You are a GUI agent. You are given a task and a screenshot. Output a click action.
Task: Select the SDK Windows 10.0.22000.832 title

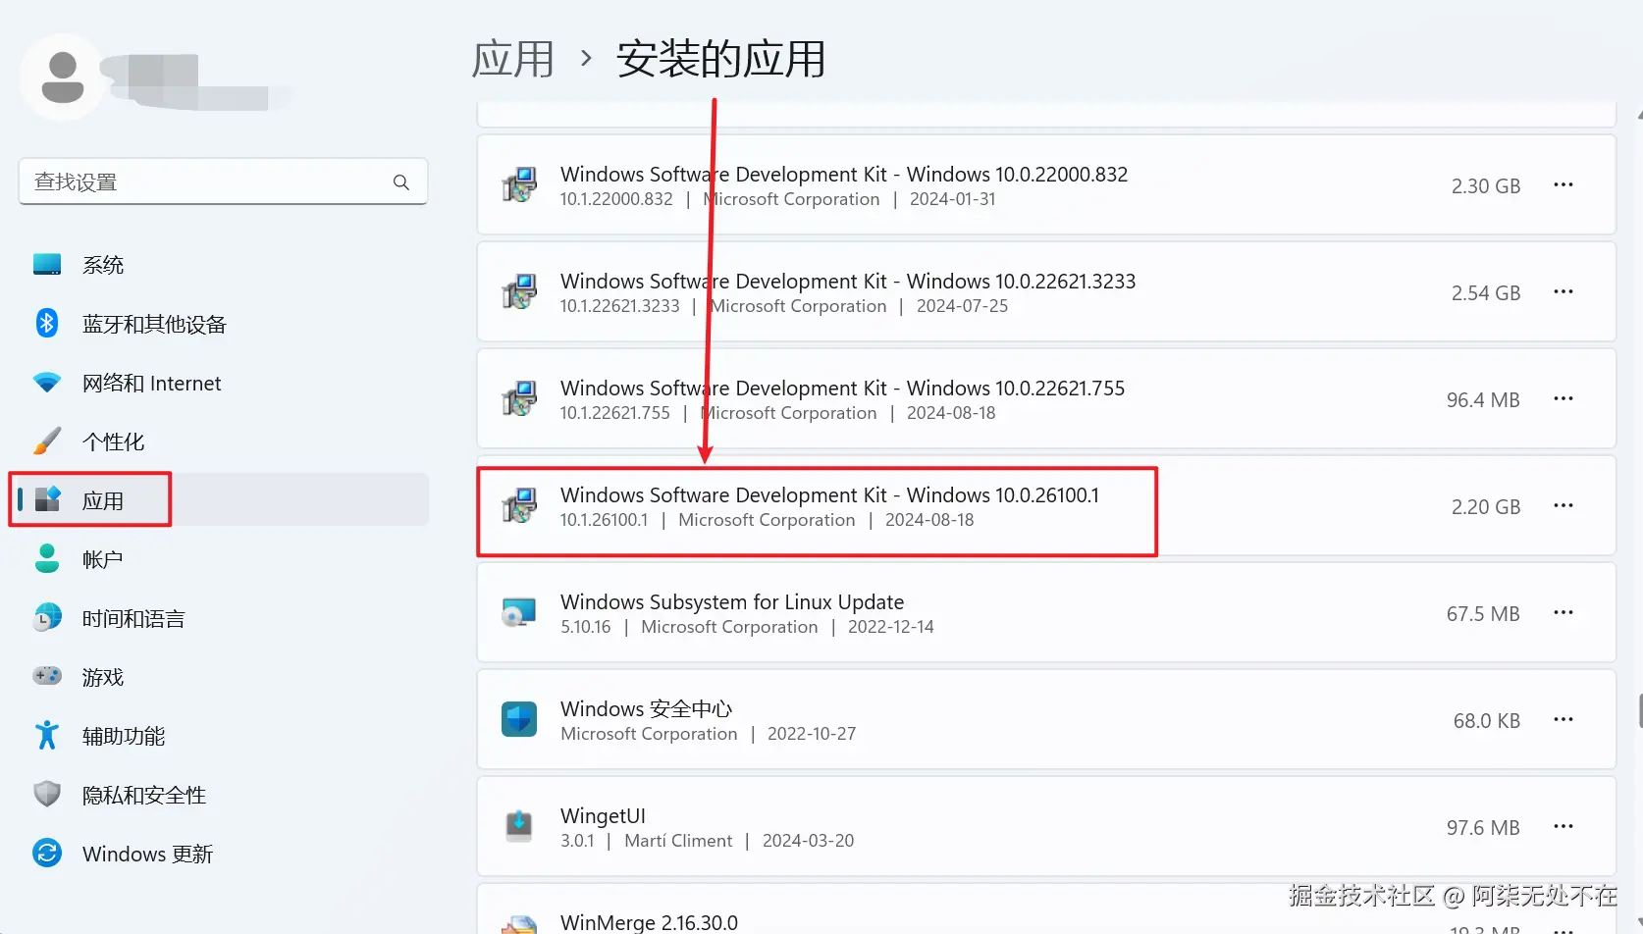[844, 174]
